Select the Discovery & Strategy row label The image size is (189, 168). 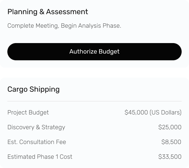[36, 127]
